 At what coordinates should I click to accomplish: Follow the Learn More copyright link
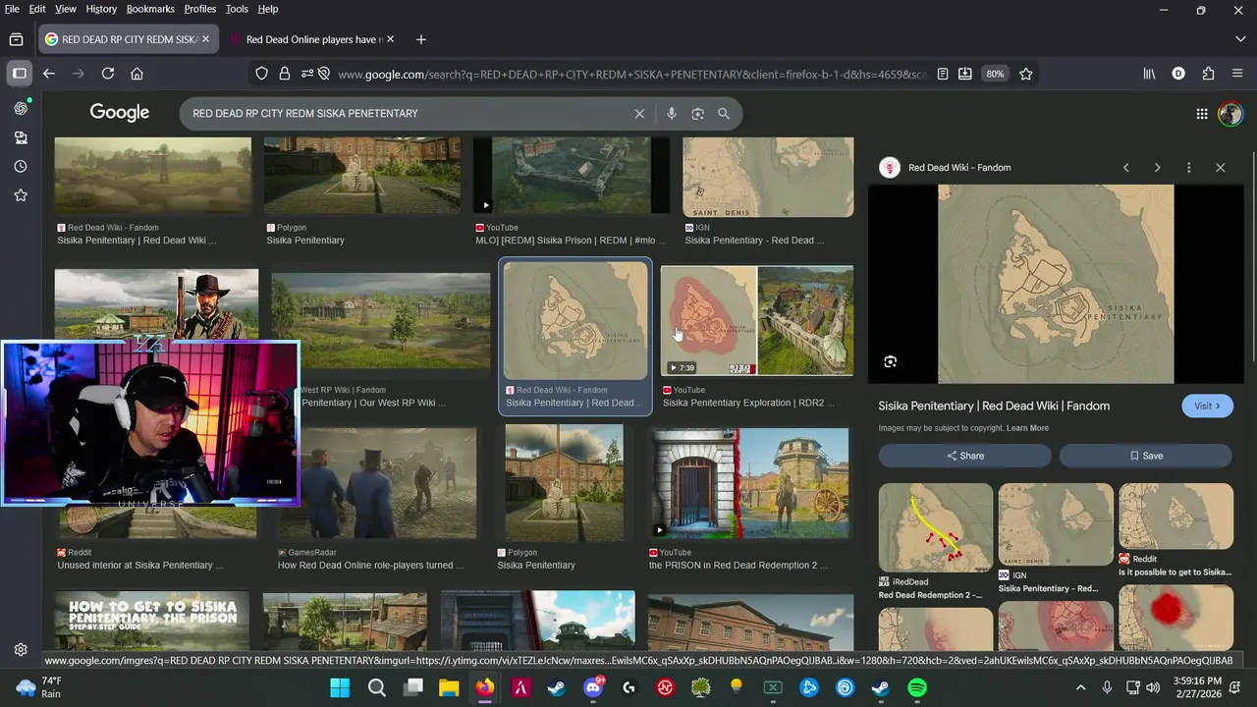[x=1027, y=428]
